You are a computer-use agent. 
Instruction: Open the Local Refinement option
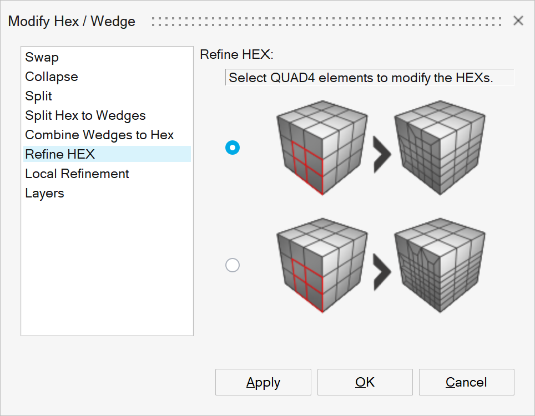pyautogui.click(x=77, y=174)
